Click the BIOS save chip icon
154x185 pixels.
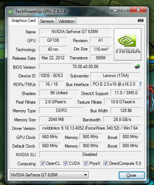pos(137,67)
